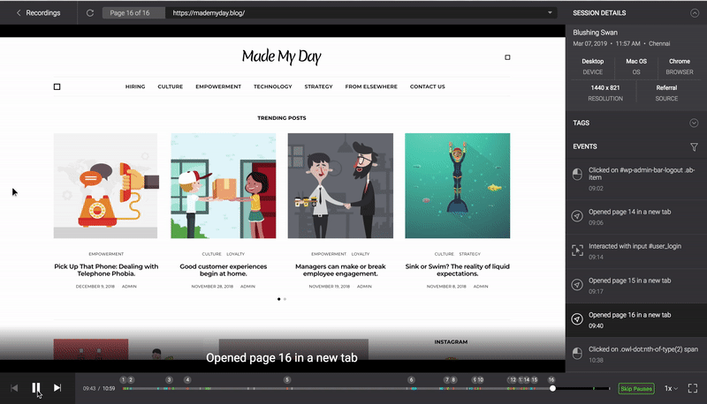Click input-focus icon beside #user_login event

[577, 251]
